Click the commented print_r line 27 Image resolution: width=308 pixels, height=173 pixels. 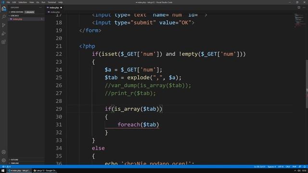130,93
